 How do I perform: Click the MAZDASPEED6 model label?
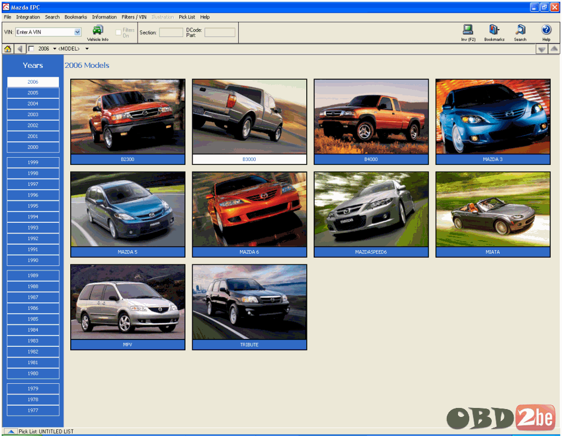click(x=371, y=252)
